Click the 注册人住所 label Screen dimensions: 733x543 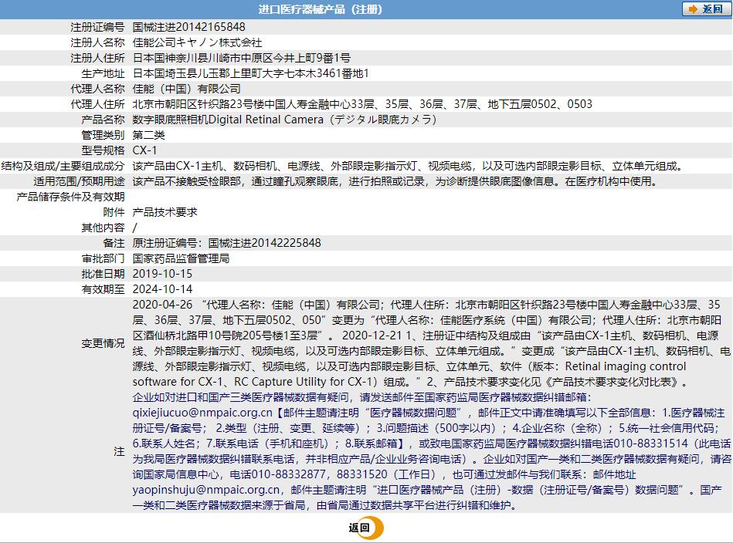97,58
